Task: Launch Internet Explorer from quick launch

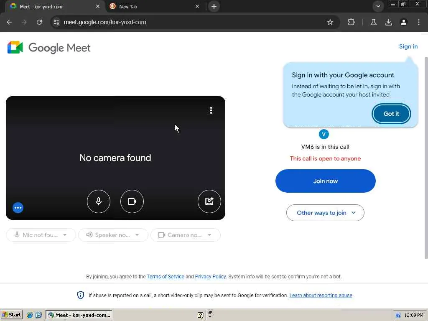Action: 30,315
